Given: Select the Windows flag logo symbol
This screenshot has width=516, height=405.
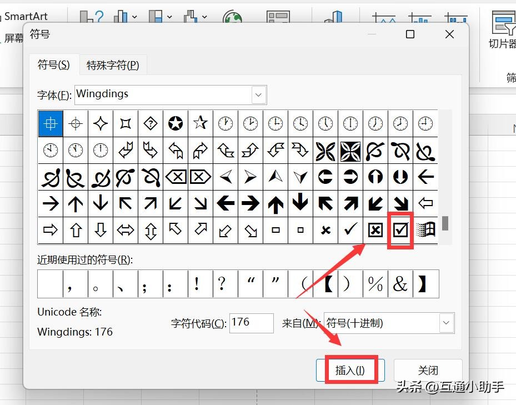Looking at the screenshot, I should (425, 230).
